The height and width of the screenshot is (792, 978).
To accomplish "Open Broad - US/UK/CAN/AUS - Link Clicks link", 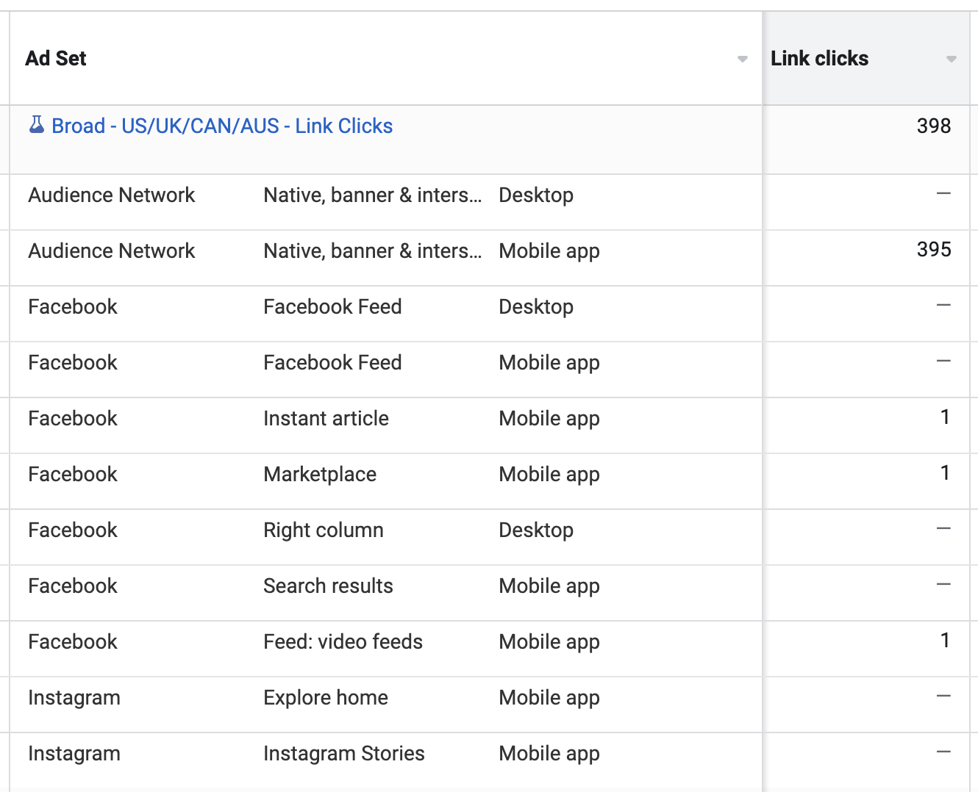I will (x=222, y=126).
